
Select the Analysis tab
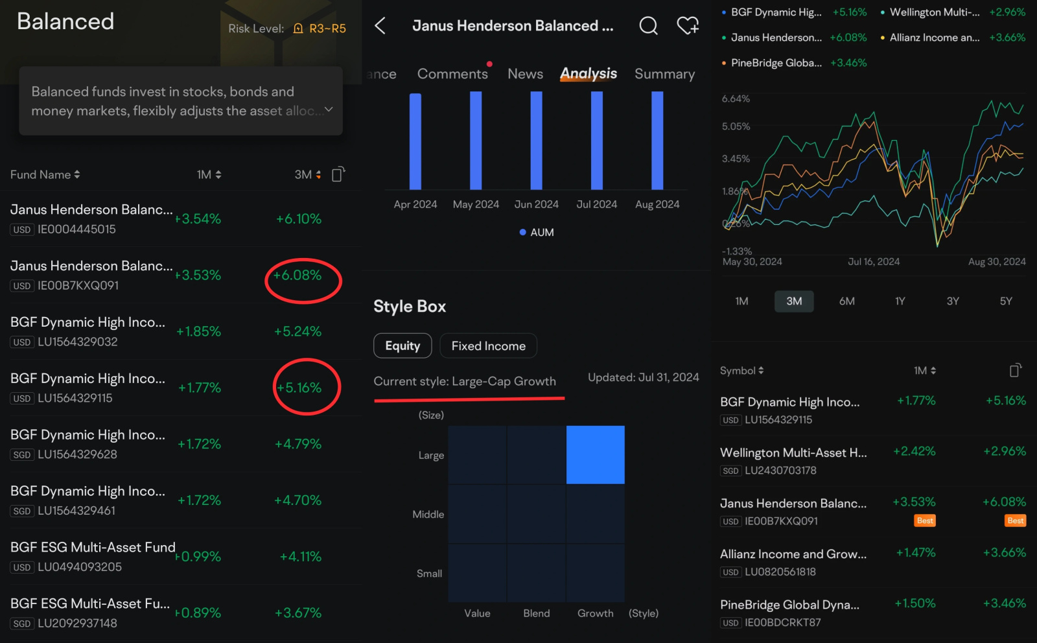pyautogui.click(x=588, y=74)
